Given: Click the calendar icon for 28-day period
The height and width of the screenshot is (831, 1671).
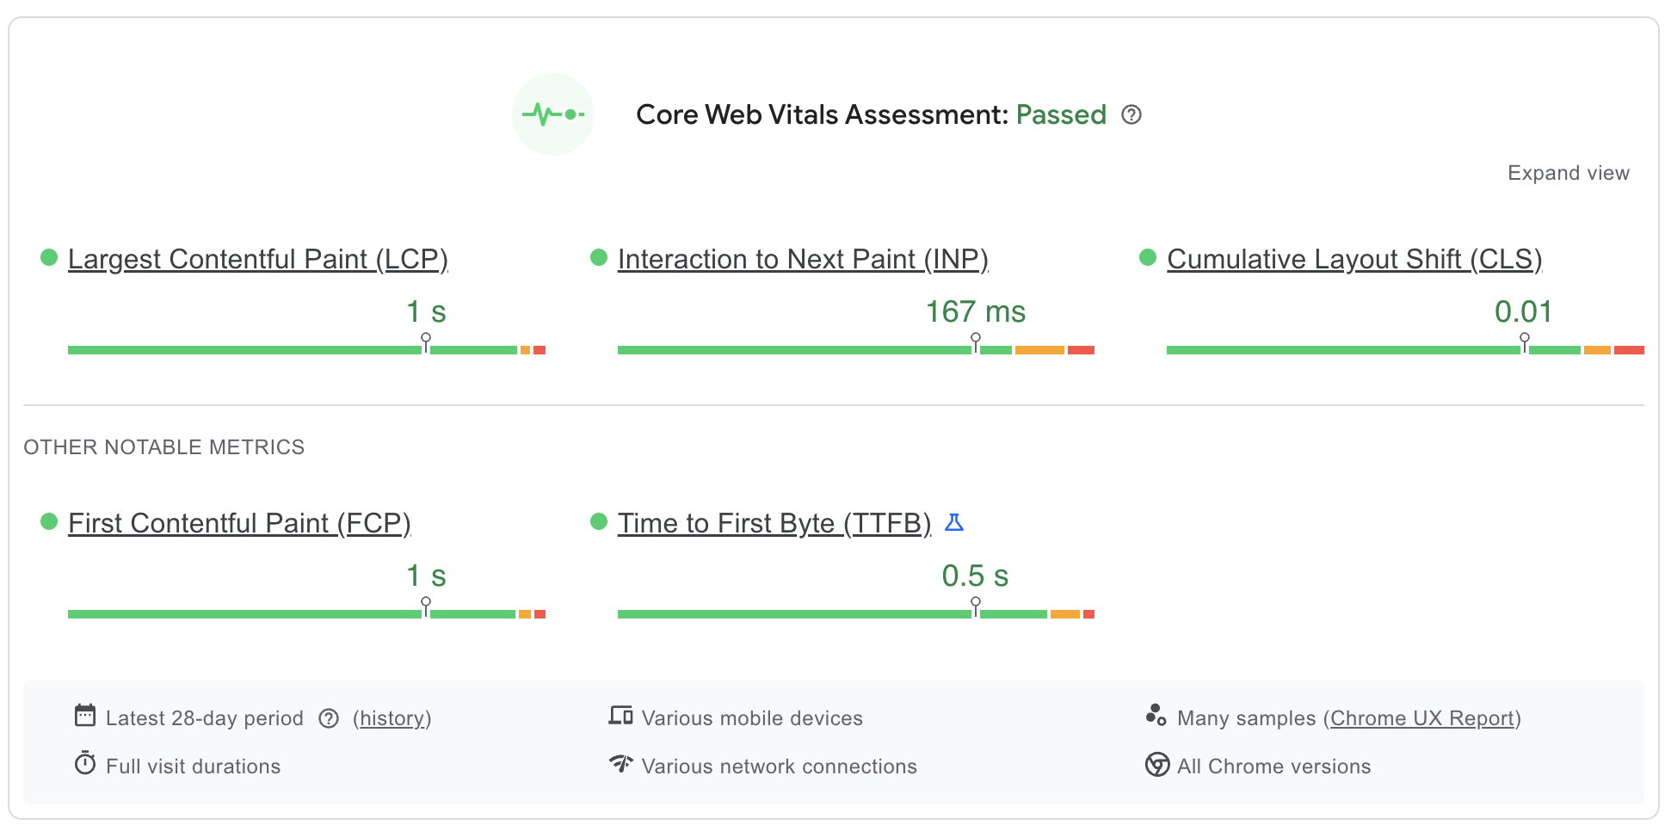Looking at the screenshot, I should point(85,716).
